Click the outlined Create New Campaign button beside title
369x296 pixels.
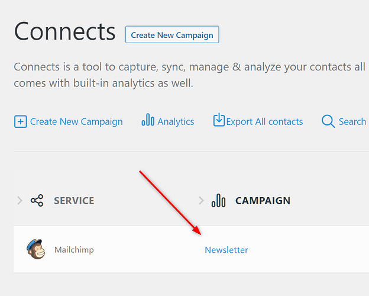[172, 35]
